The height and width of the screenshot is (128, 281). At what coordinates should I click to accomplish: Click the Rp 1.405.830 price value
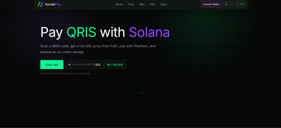(x=115, y=65)
